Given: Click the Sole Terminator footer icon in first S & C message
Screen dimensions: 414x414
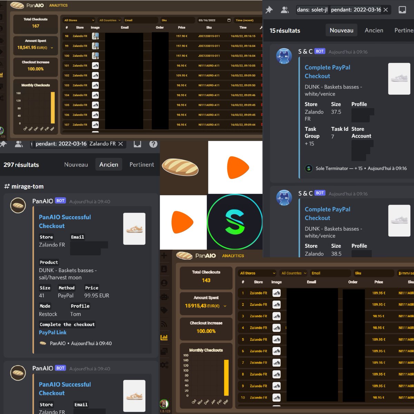Looking at the screenshot, I should [309, 168].
